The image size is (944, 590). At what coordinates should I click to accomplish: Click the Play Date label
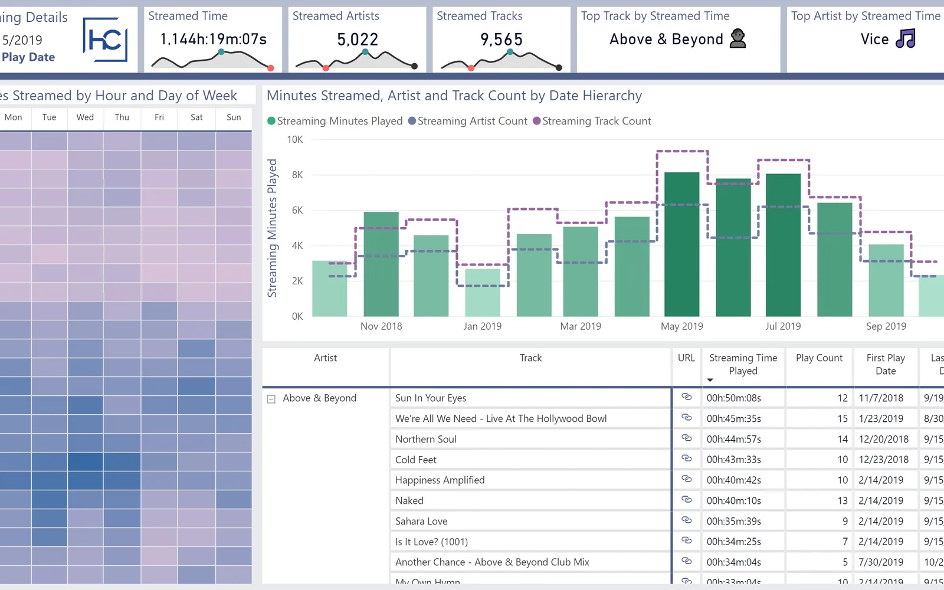pos(28,57)
